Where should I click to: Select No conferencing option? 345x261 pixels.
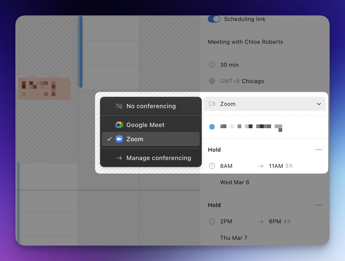coord(151,106)
